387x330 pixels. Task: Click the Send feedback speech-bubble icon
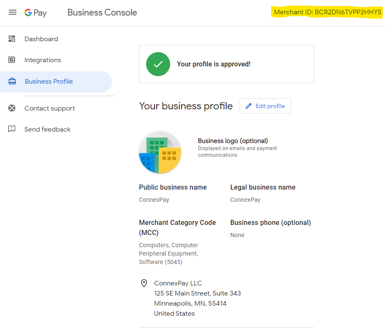point(12,129)
